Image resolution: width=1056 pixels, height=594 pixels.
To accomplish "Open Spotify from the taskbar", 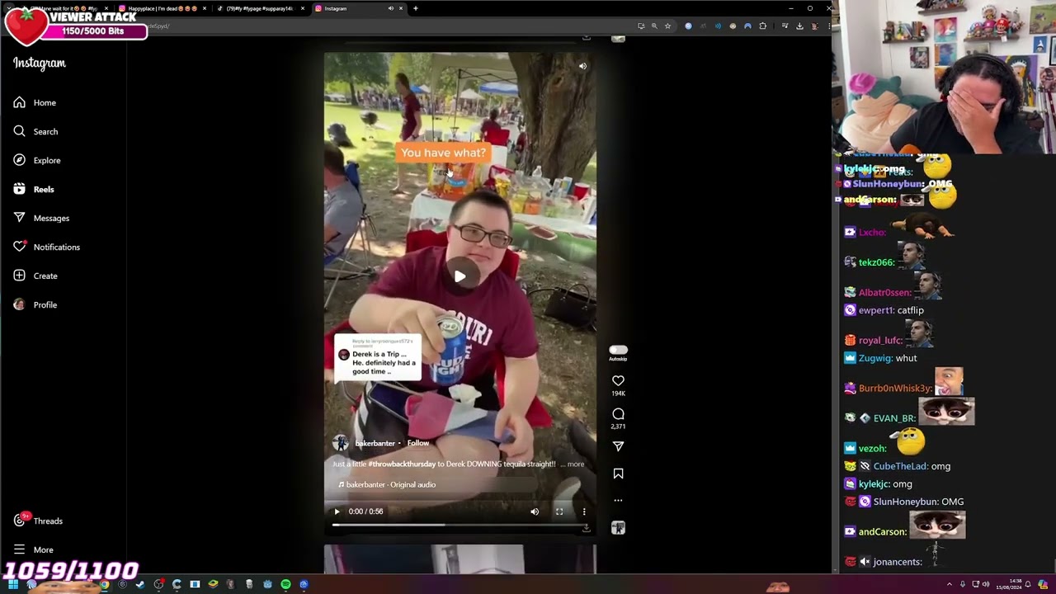I will [285, 585].
